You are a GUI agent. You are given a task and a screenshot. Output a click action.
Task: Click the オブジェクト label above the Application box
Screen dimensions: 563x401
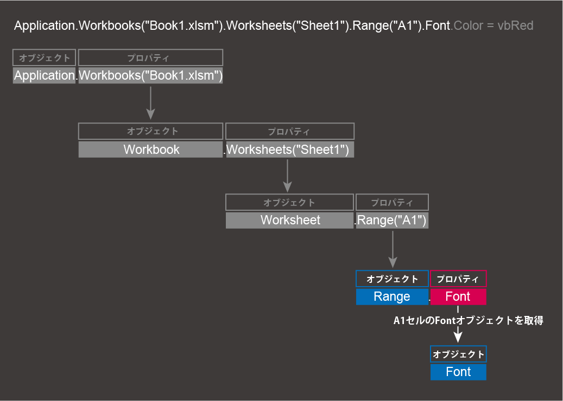pyautogui.click(x=44, y=58)
